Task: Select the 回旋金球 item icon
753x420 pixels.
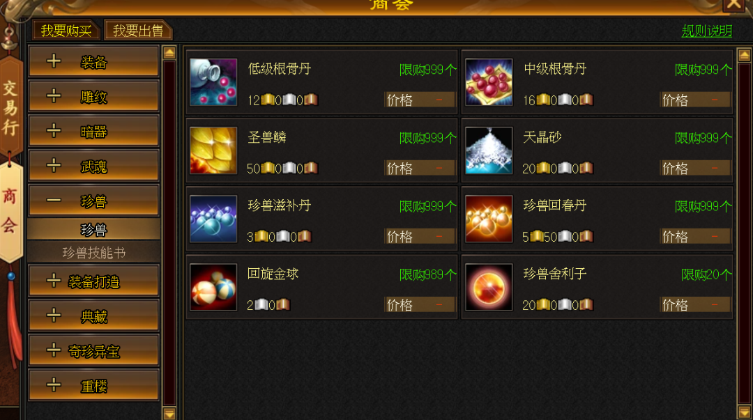Action: coord(213,287)
